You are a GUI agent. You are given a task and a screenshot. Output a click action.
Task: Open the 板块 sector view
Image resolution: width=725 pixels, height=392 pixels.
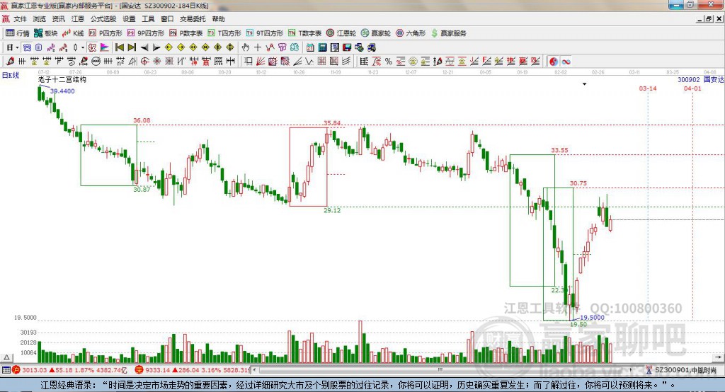(46, 33)
